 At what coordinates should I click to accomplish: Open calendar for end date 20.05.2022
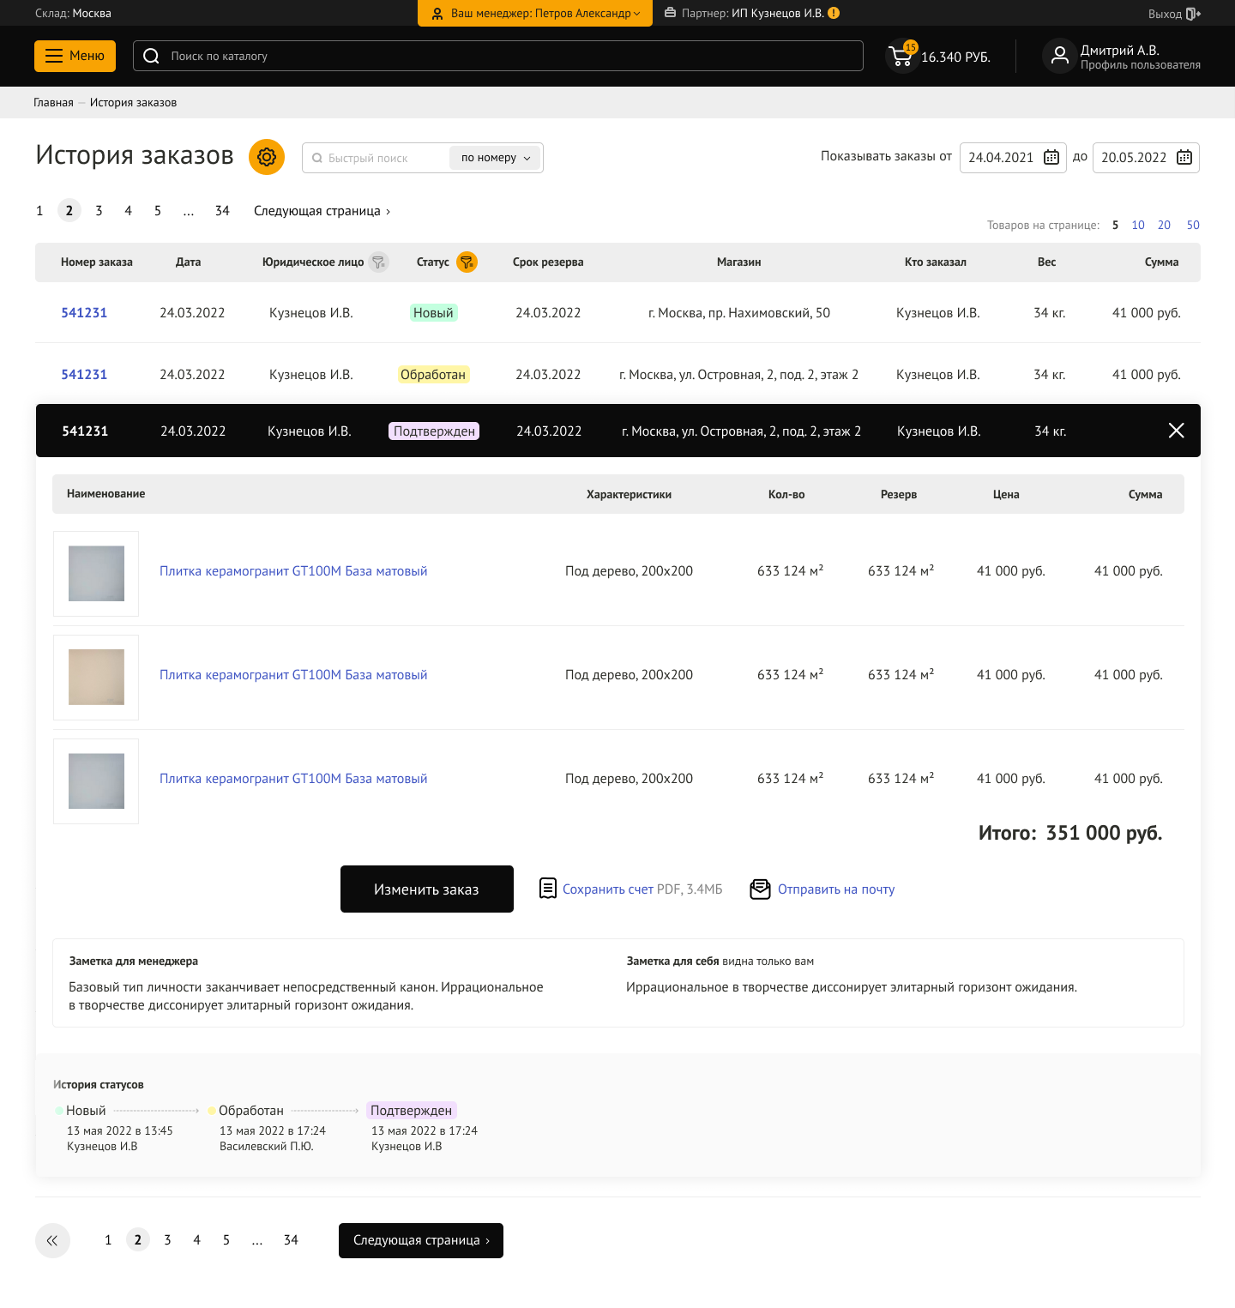click(1184, 158)
